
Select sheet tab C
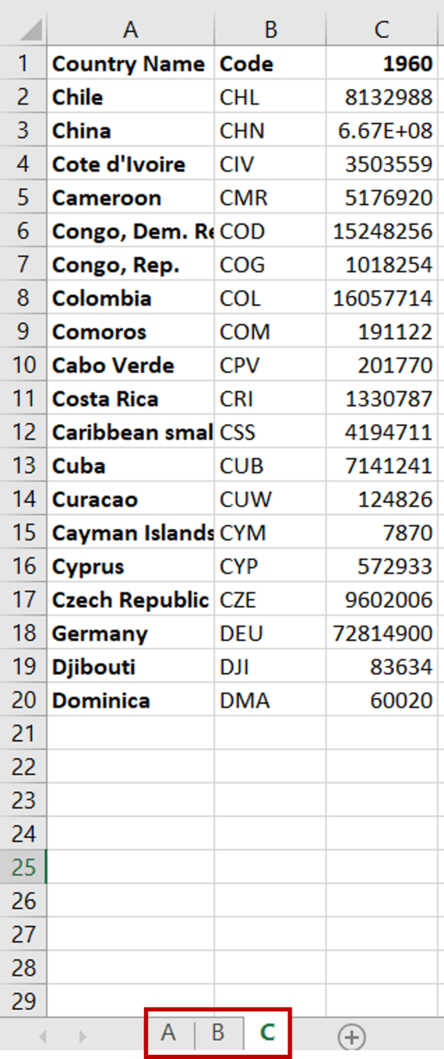coord(267,1032)
